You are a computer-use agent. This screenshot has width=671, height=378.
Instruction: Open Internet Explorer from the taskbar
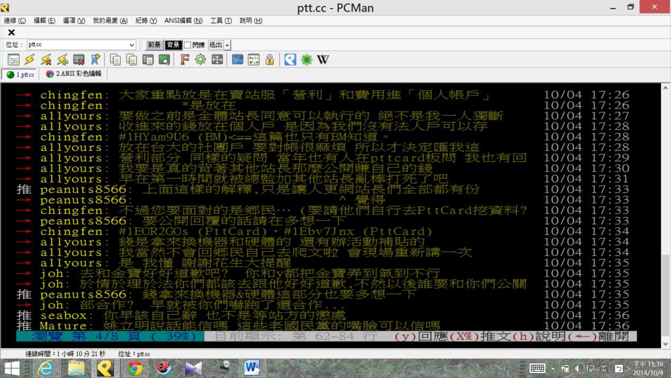coord(46,368)
